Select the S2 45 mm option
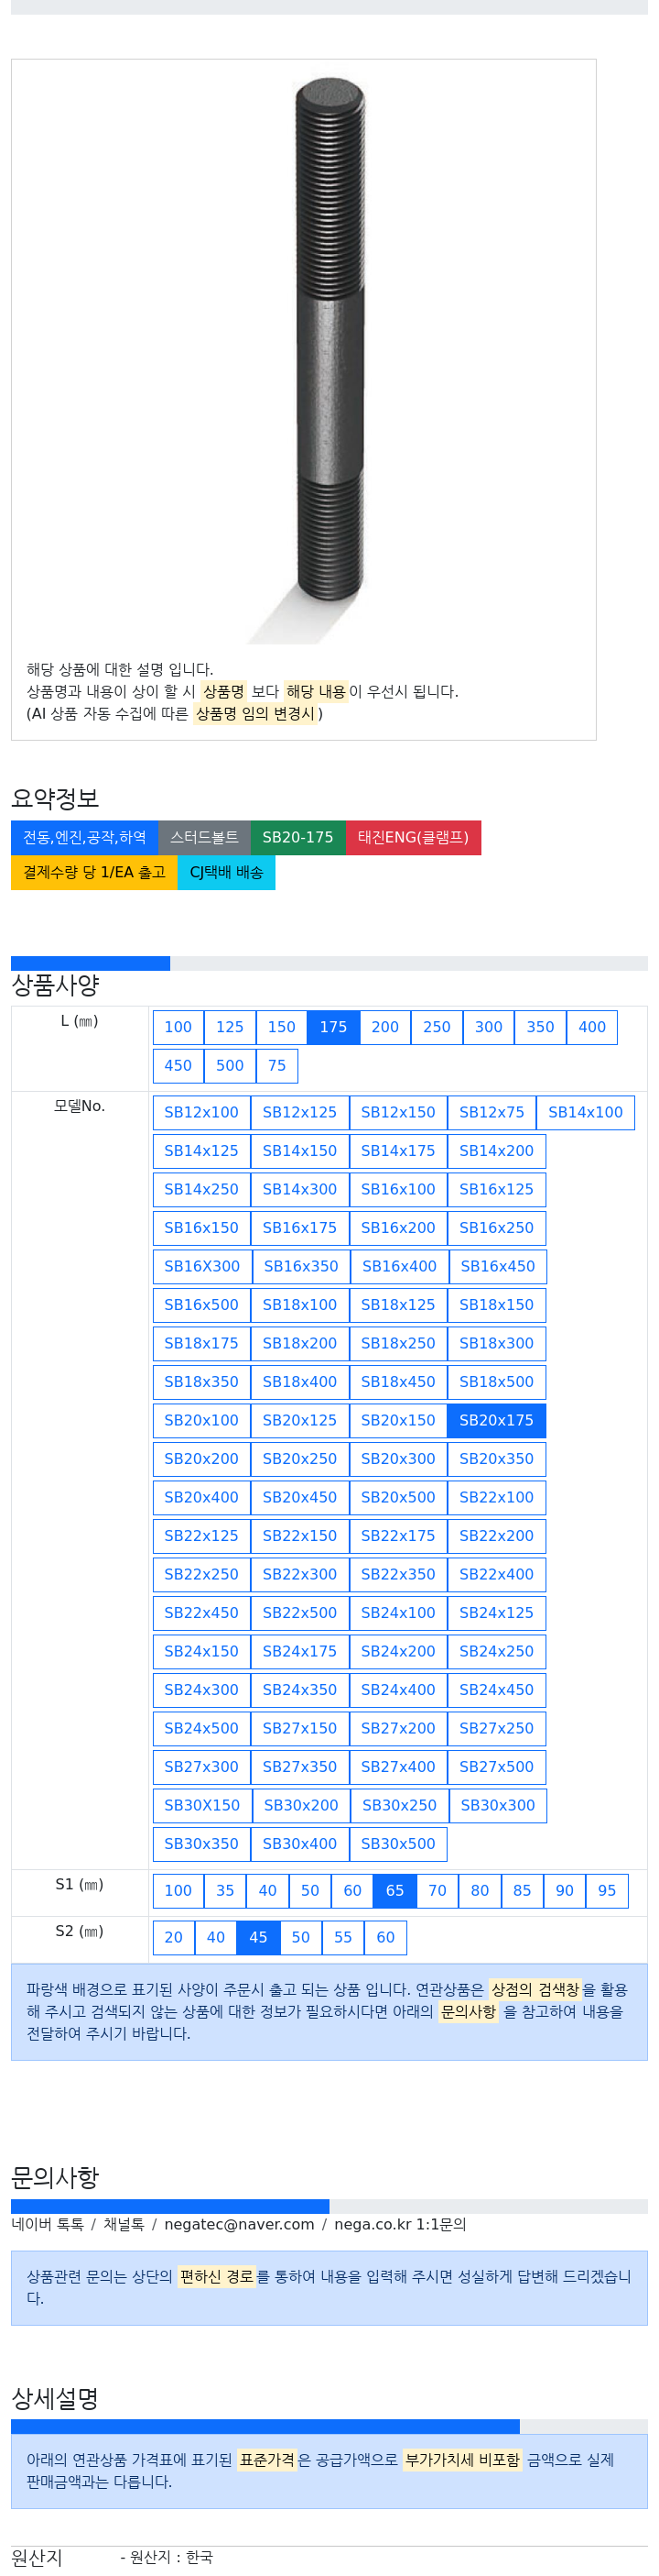This screenshot has height=2576, width=659. [x=257, y=1937]
